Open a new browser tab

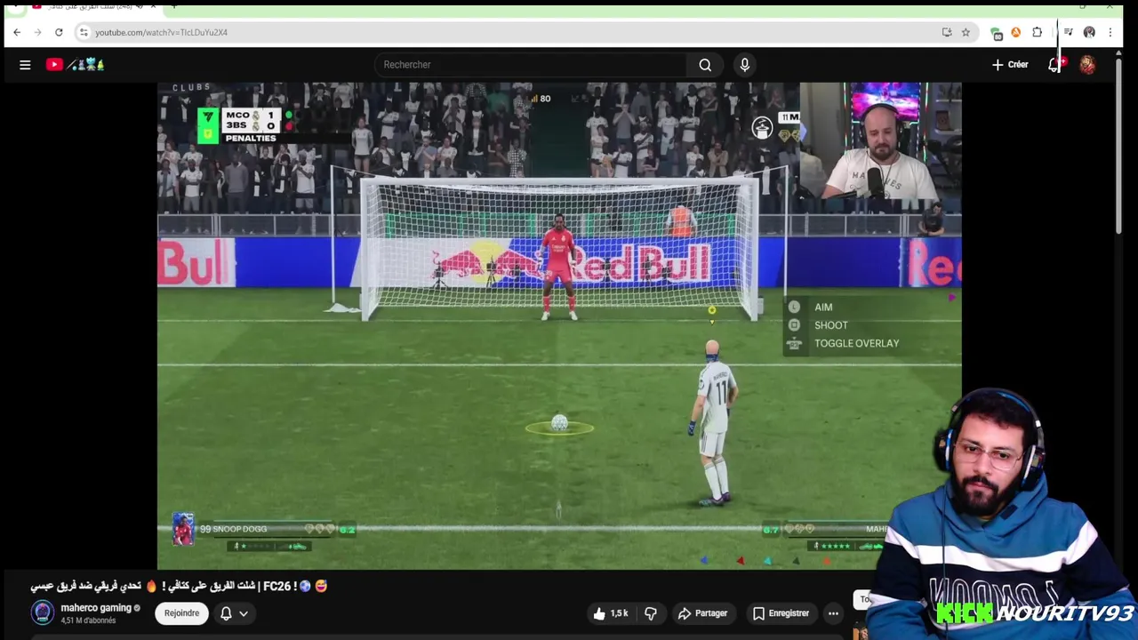click(x=173, y=5)
